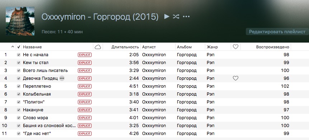Toggle the heart on Девочка Пиздец row
Screen dimensions: 309x140
[235, 78]
